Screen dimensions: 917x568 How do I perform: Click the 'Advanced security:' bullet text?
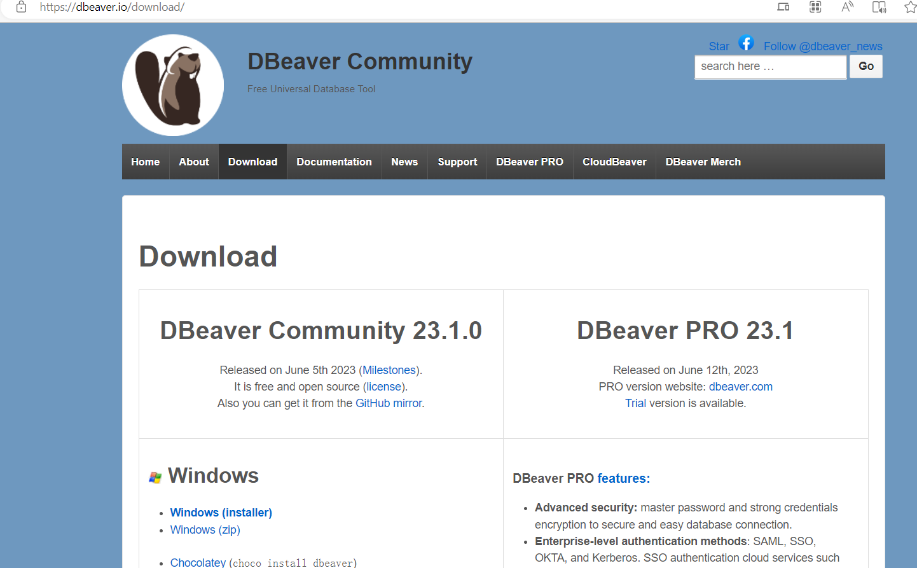pos(586,508)
